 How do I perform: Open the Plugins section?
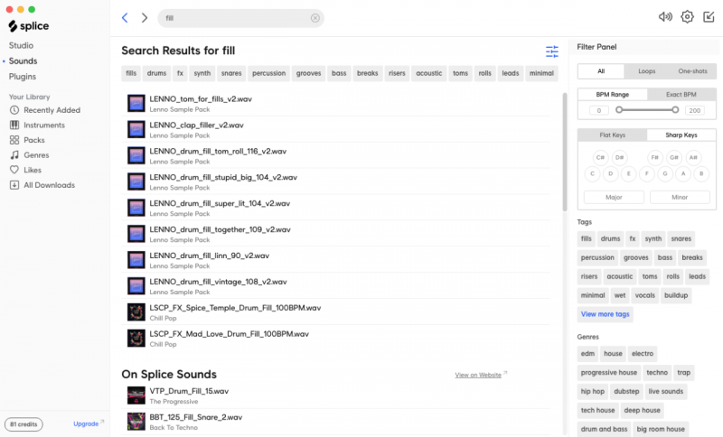click(x=22, y=77)
